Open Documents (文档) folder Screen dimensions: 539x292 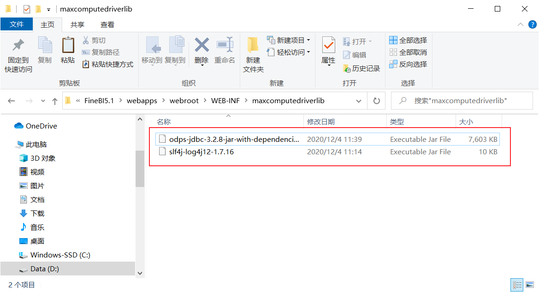pos(32,199)
